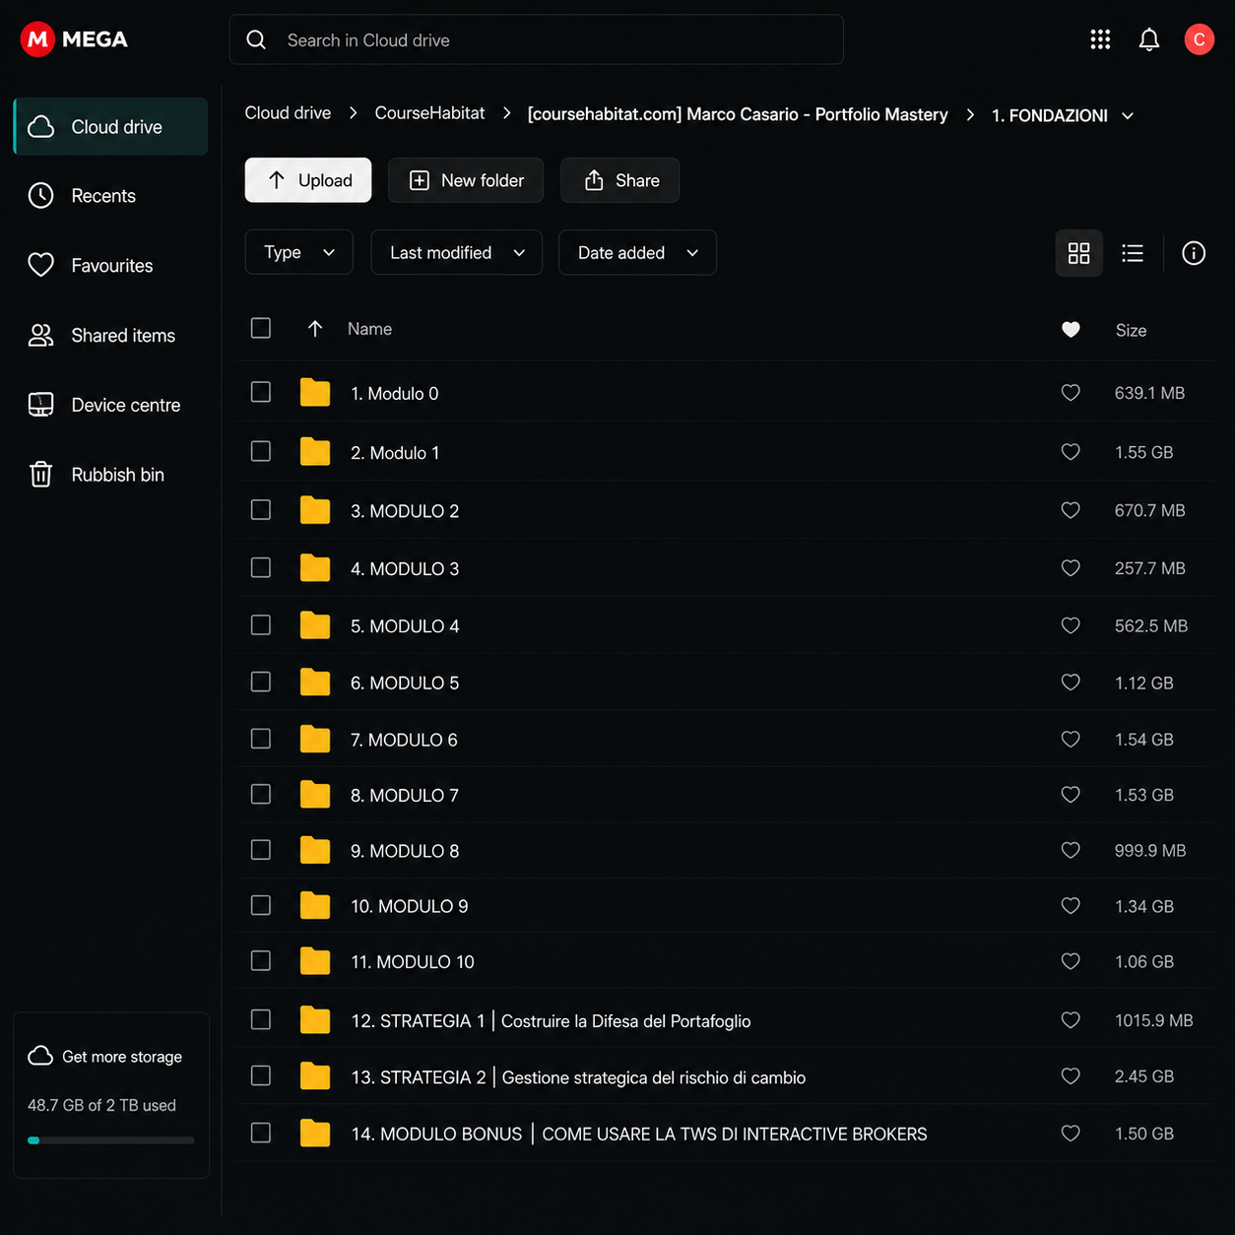This screenshot has height=1235, width=1235.
Task: Click the magnifier icon in search bar
Action: pos(256,39)
